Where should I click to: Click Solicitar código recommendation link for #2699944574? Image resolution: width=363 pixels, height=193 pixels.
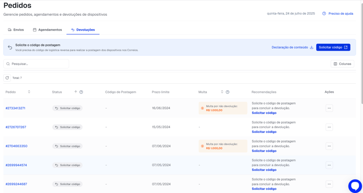coord(264,170)
